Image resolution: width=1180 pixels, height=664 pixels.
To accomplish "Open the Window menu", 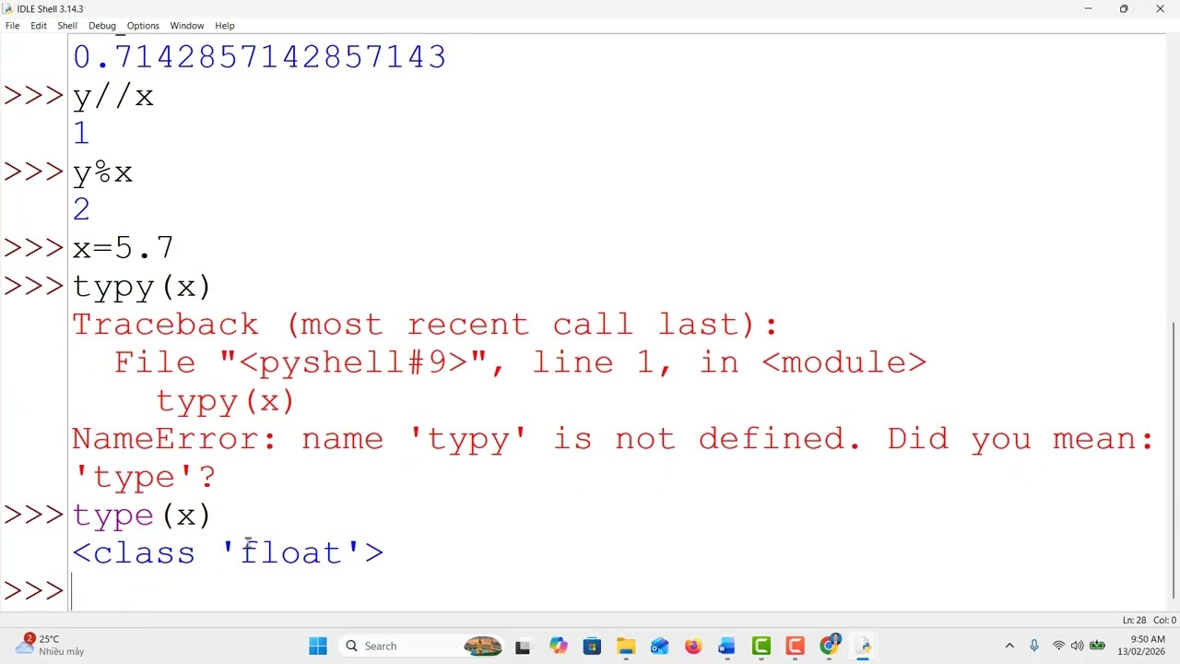I will (186, 26).
